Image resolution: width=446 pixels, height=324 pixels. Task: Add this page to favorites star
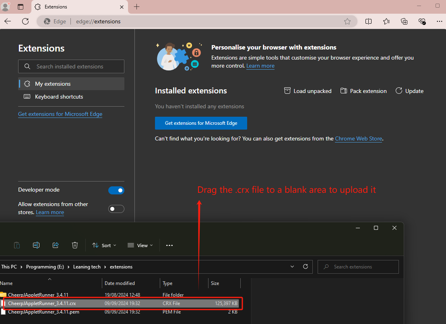point(347,22)
